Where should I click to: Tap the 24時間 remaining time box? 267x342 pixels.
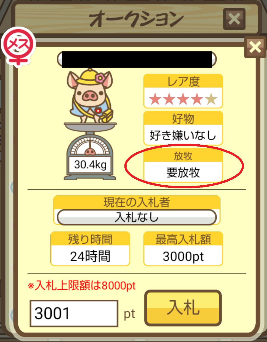coord(90,256)
